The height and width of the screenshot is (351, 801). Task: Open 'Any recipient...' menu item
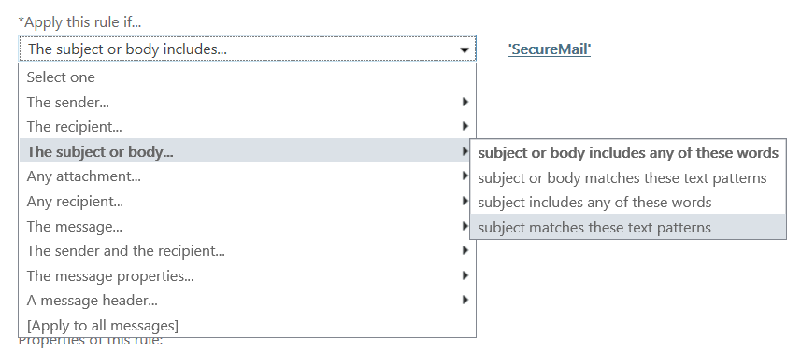pos(248,202)
